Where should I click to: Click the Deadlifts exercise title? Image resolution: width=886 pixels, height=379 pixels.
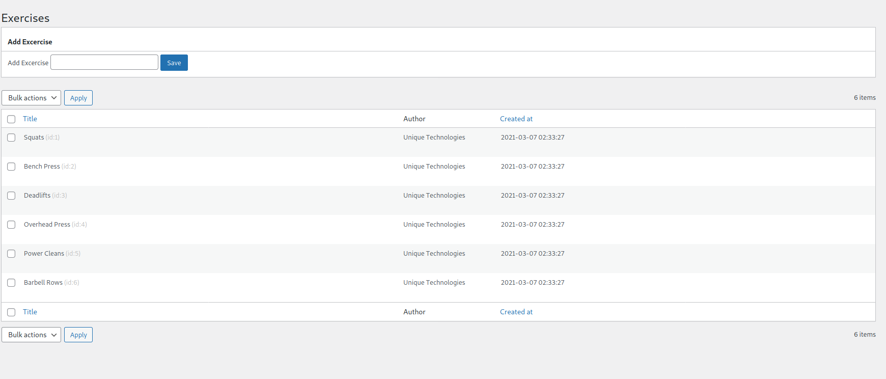[37, 196]
